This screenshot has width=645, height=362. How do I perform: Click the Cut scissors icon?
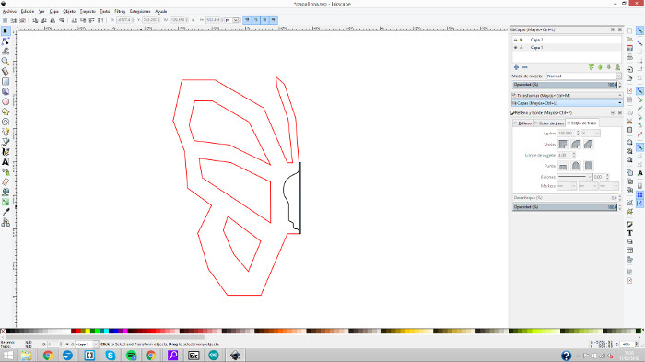coord(629,122)
